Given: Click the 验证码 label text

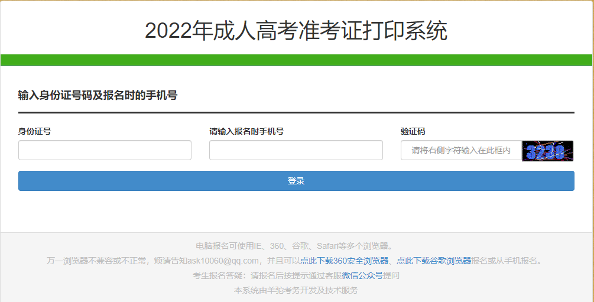Looking at the screenshot, I should 413,131.
